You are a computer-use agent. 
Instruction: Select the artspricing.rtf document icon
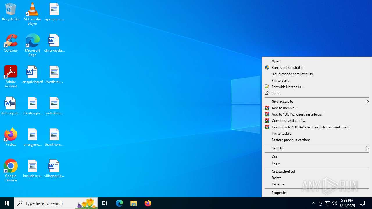pyautogui.click(x=32, y=75)
